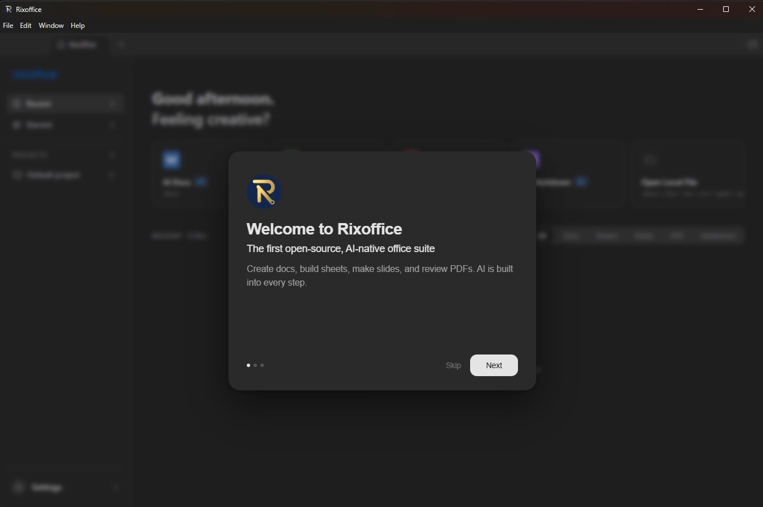The height and width of the screenshot is (507, 763).
Task: Open the File menu
Action: click(8, 26)
